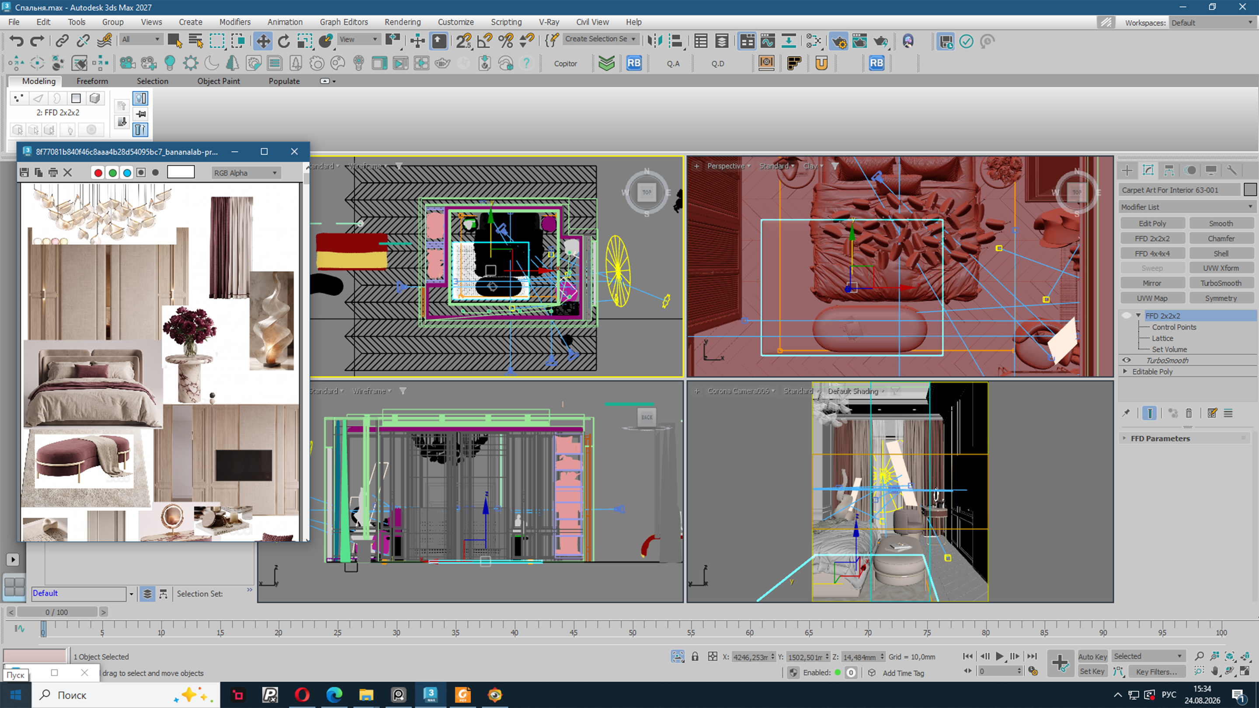The height and width of the screenshot is (708, 1259).
Task: Open the Hierarchy command panel tab
Action: tap(1169, 170)
